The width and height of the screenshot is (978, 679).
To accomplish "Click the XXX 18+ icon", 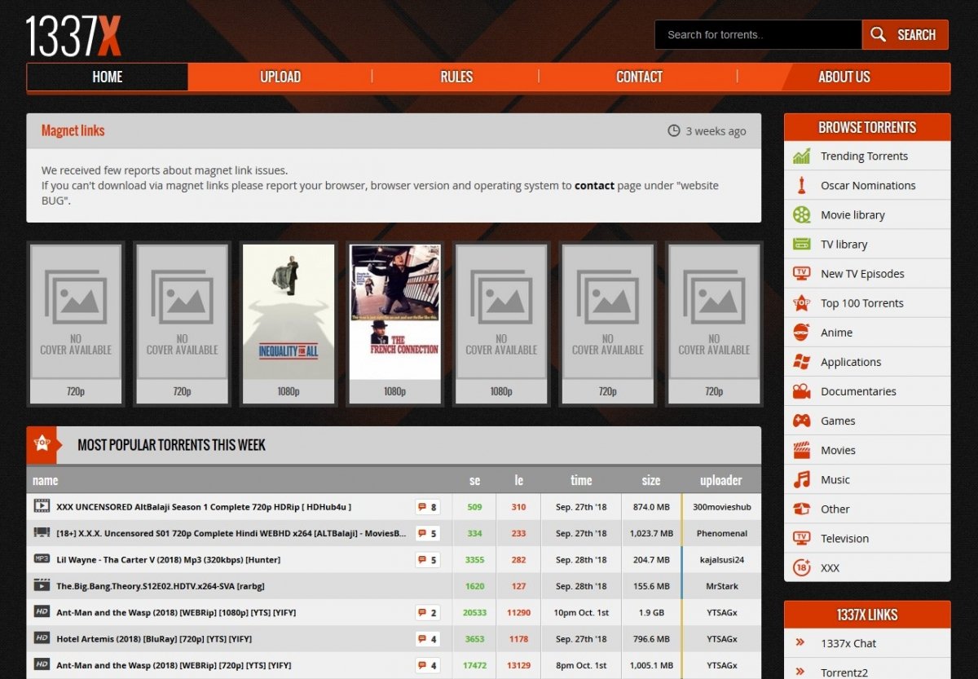I will (802, 567).
